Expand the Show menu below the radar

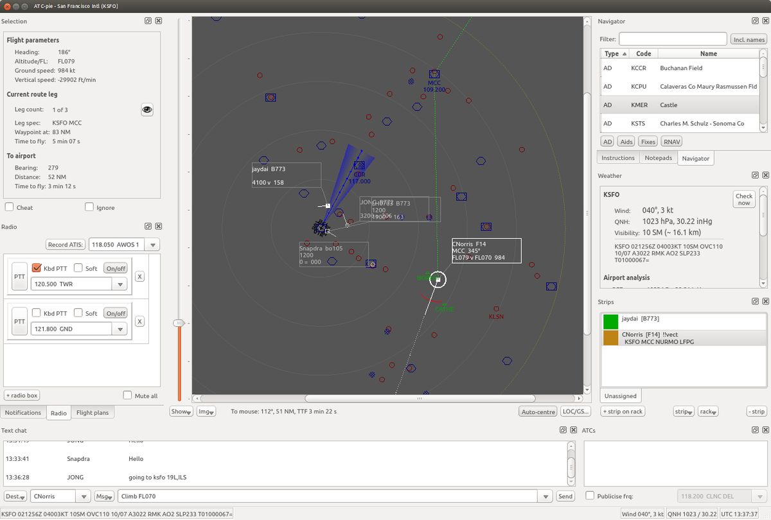coord(180,412)
